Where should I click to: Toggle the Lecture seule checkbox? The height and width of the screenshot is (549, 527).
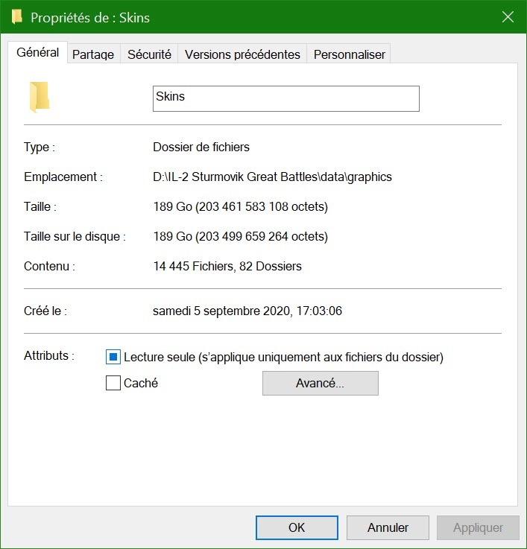point(113,357)
